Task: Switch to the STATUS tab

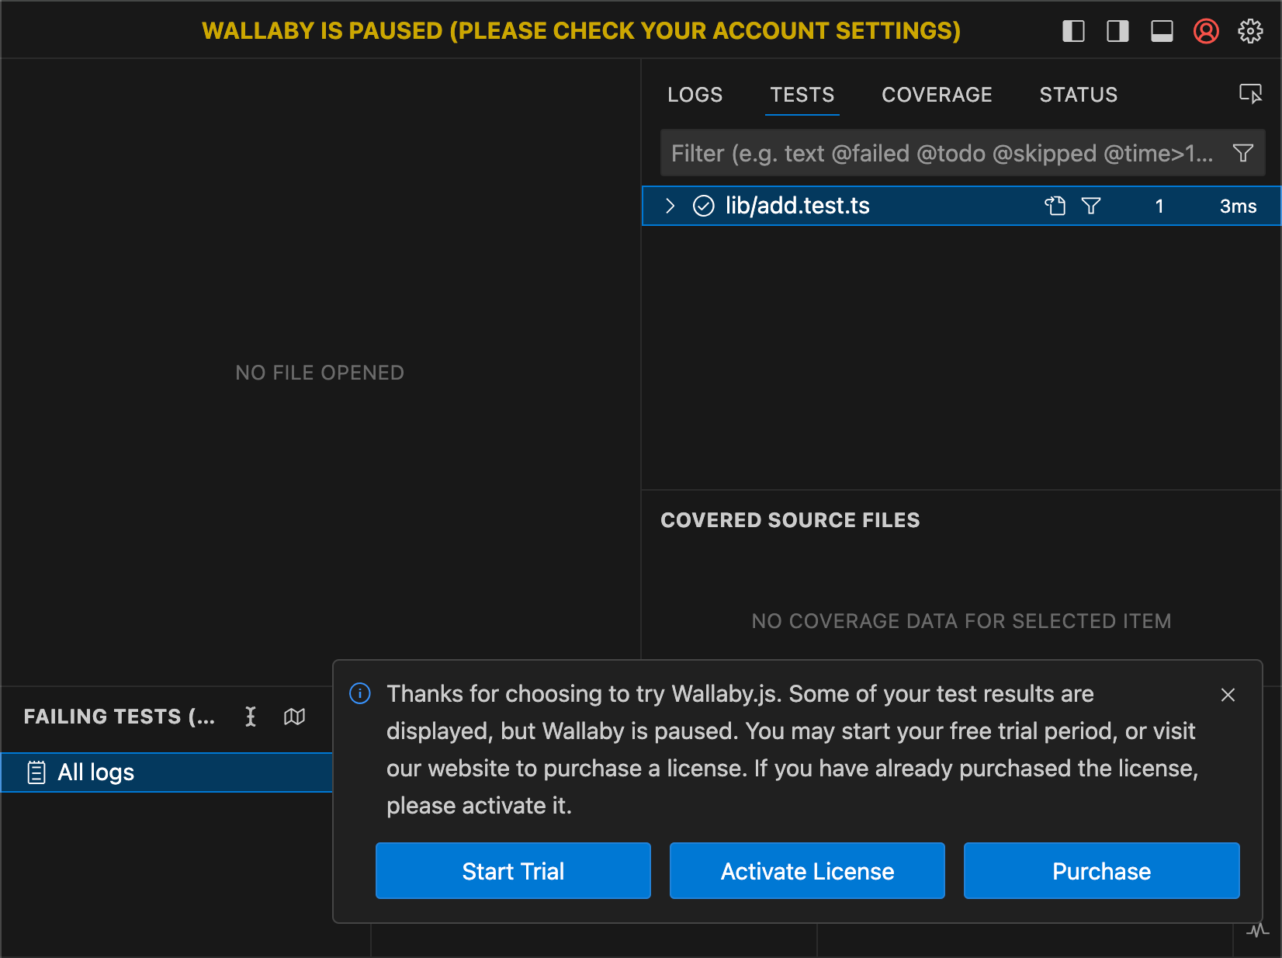Action: tap(1079, 95)
